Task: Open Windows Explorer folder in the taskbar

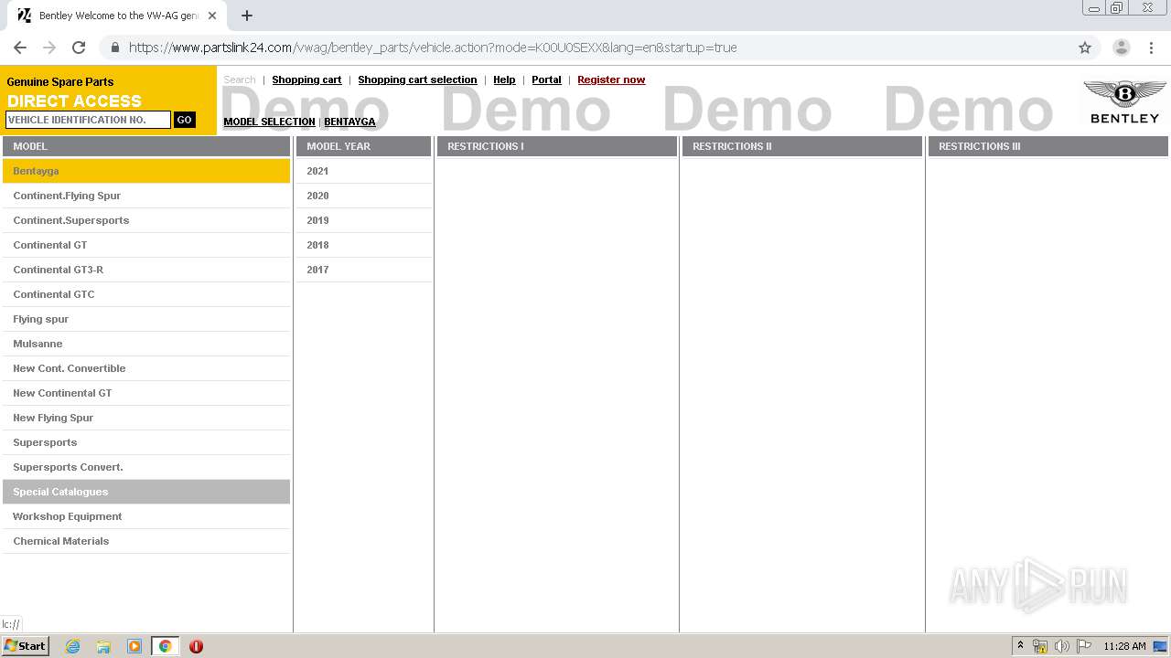Action: click(103, 646)
